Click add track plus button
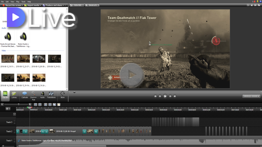The width and height of the screenshot is (262, 147). pos(15,114)
